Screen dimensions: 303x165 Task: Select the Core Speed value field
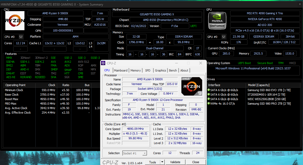pos(135,129)
